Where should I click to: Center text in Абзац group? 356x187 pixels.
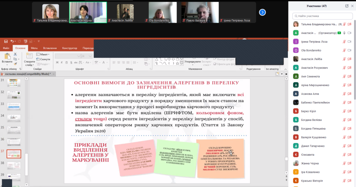pos(119,63)
